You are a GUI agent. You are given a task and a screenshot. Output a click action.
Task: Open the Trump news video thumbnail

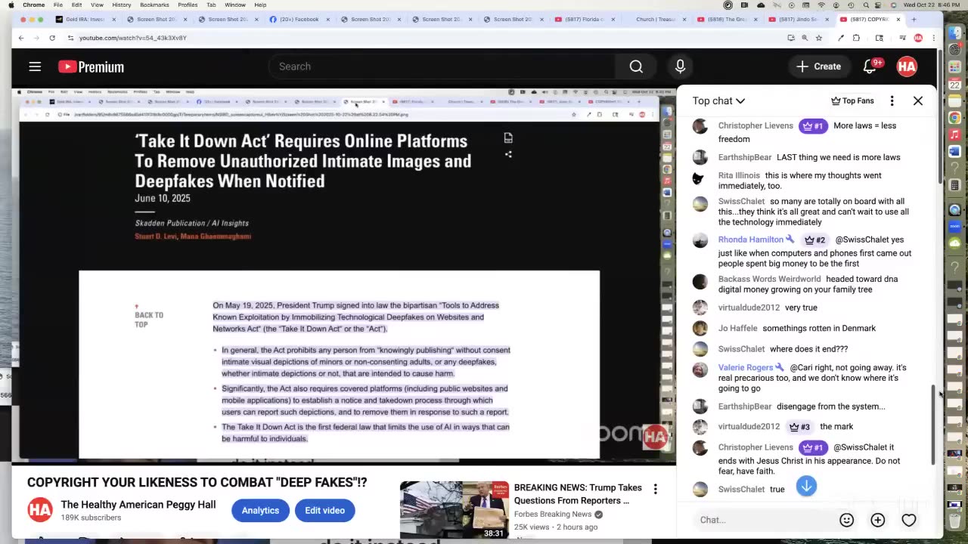click(x=455, y=510)
